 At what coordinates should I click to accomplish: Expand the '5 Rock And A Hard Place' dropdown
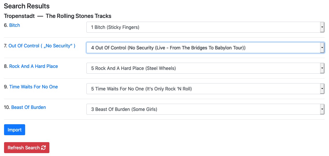(205, 68)
